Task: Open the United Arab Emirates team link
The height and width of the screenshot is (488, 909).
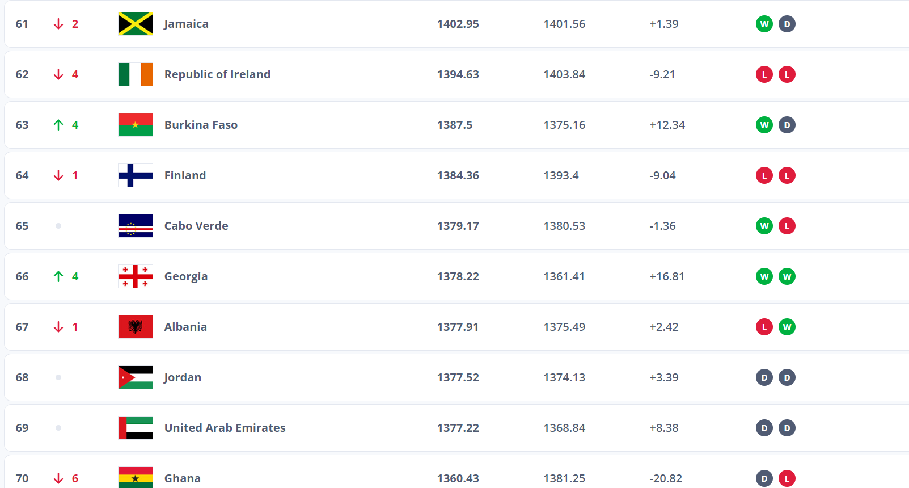Action: [x=225, y=428]
